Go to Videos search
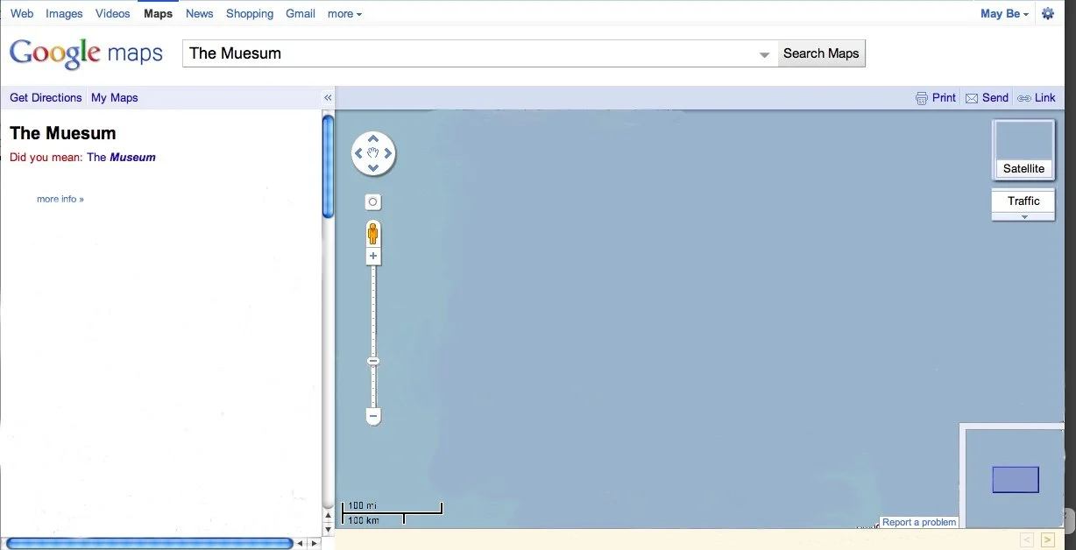Viewport: 1076px width, 550px height. [112, 14]
